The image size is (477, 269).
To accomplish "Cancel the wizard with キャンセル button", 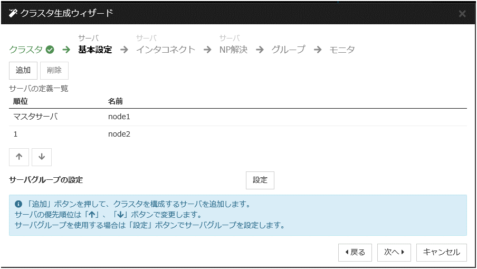I will [442, 252].
